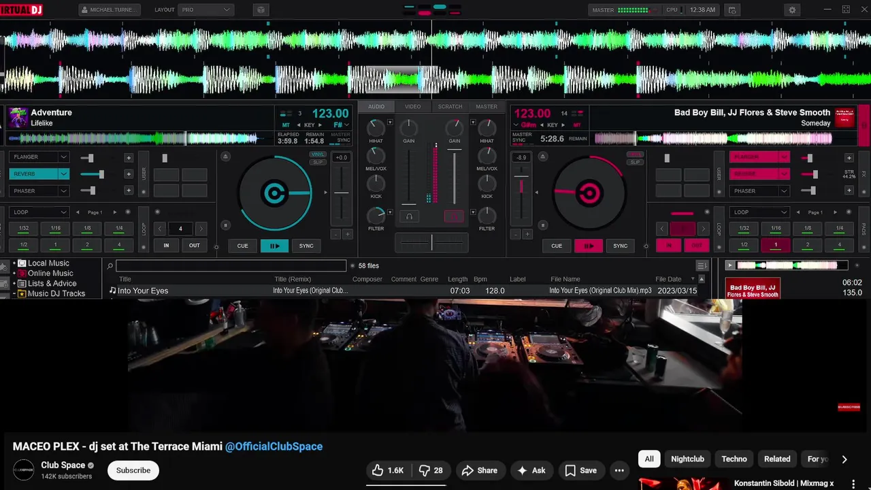Eject track from right deck
Viewport: 871px width, 490px height.
click(x=542, y=157)
